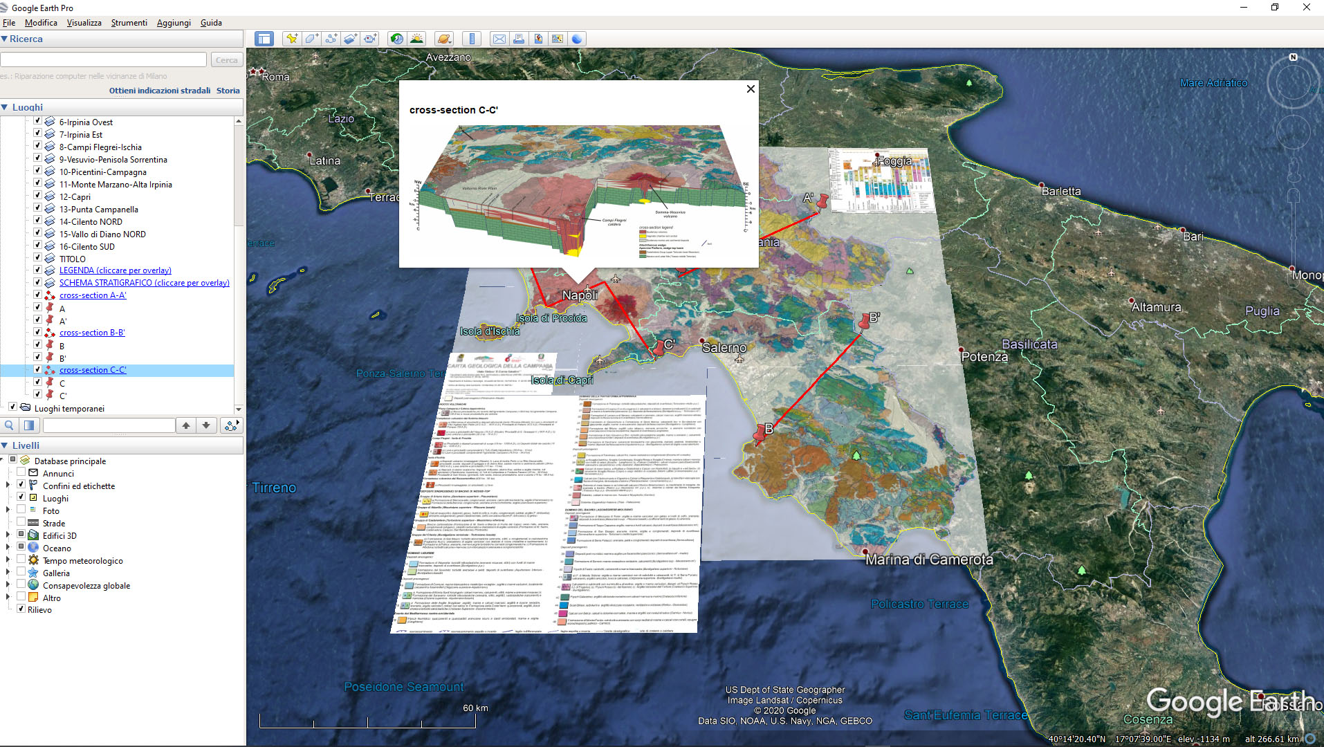
Task: Collapse the Livelli panel header
Action: tap(5, 445)
